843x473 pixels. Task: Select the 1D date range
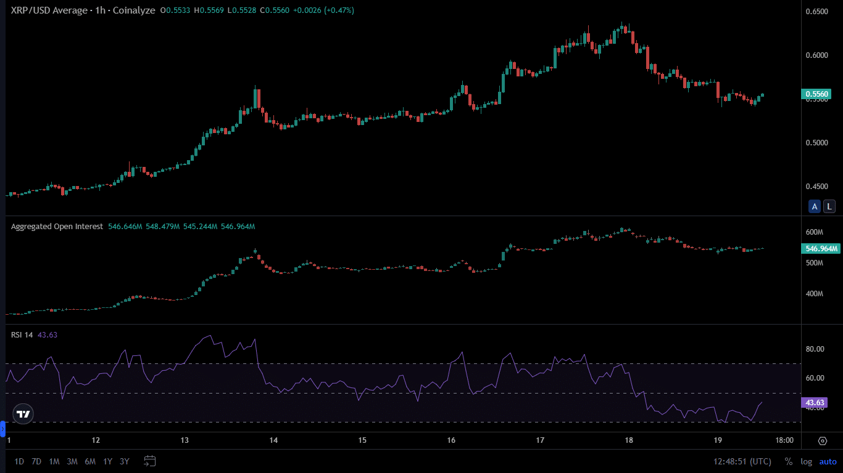[x=19, y=461]
